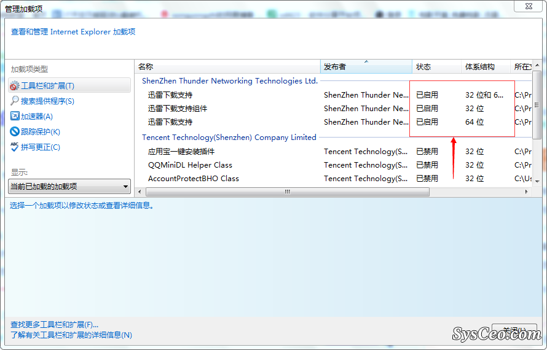Viewport: 547px width, 350px height.
Task: Click the 关闭 button at bottom right
Action: pos(514,331)
